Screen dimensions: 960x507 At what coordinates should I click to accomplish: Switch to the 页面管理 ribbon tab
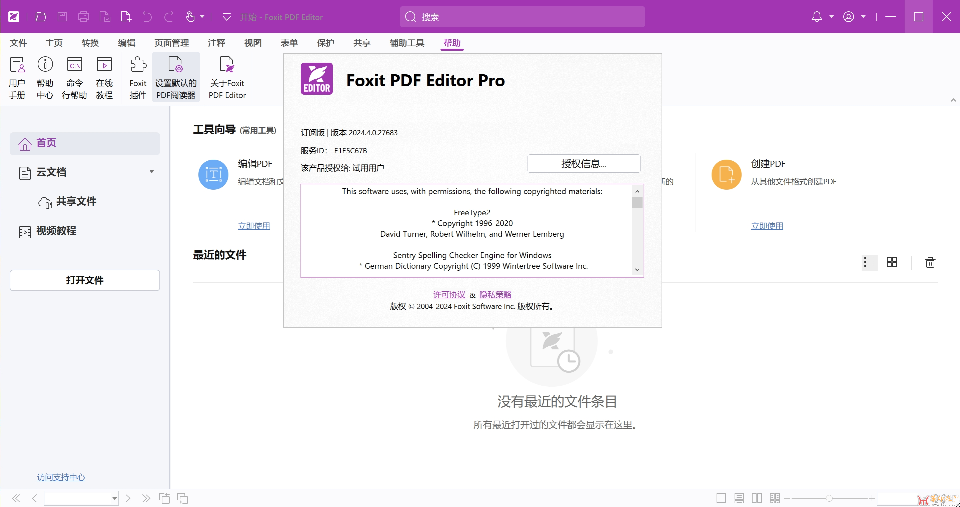point(171,43)
